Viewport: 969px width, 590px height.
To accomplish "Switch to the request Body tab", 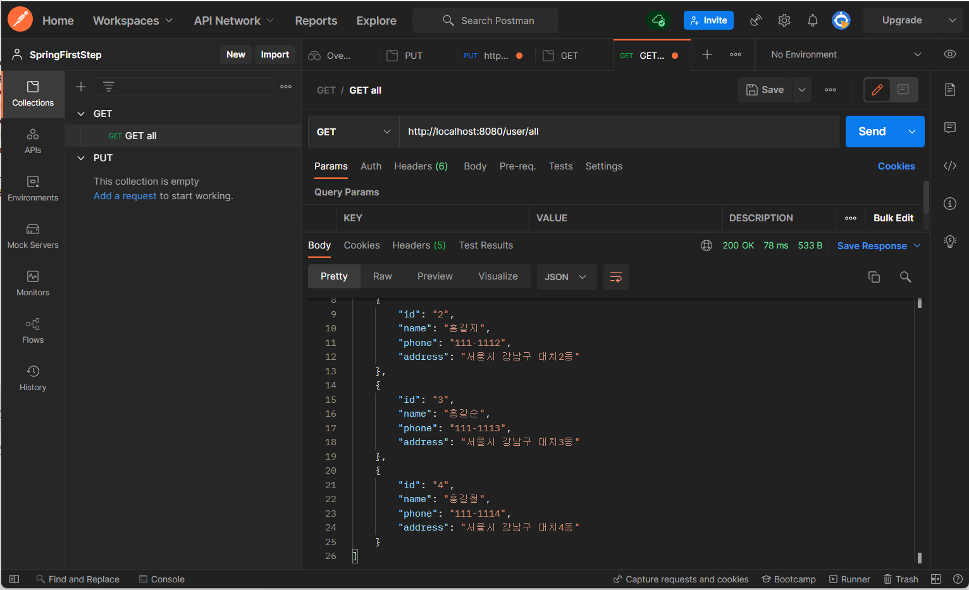I will [x=475, y=166].
